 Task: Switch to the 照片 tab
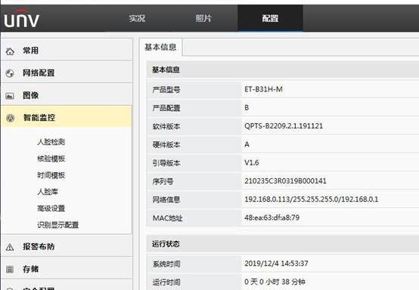click(203, 18)
